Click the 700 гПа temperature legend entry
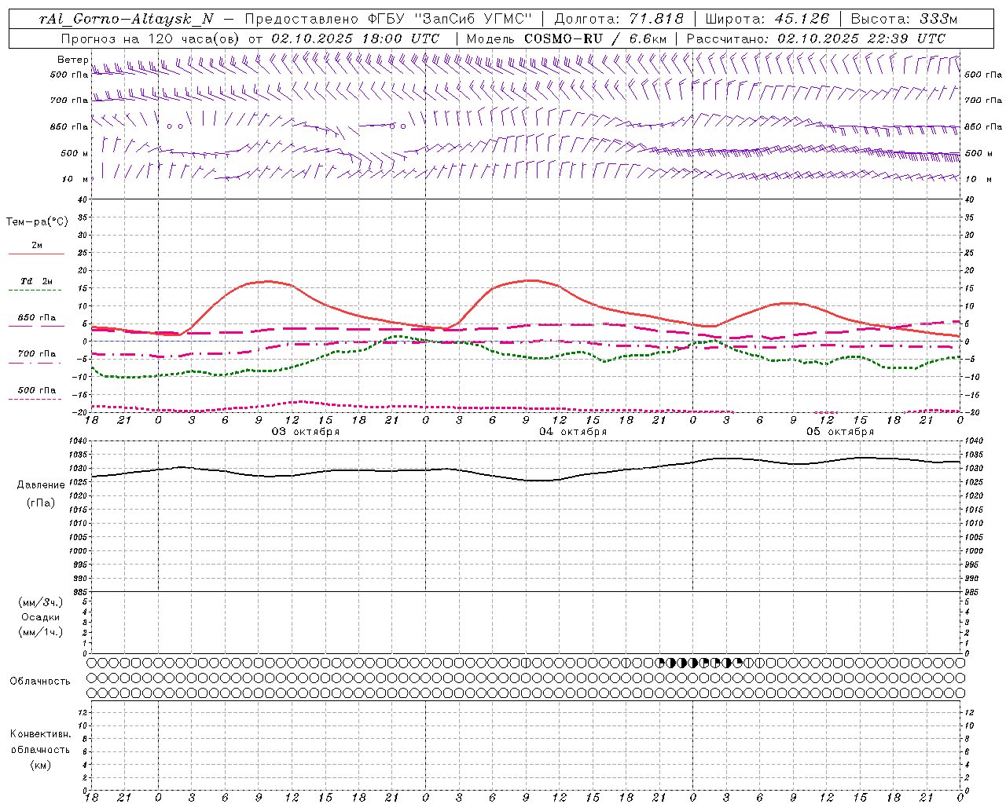 pos(37,353)
